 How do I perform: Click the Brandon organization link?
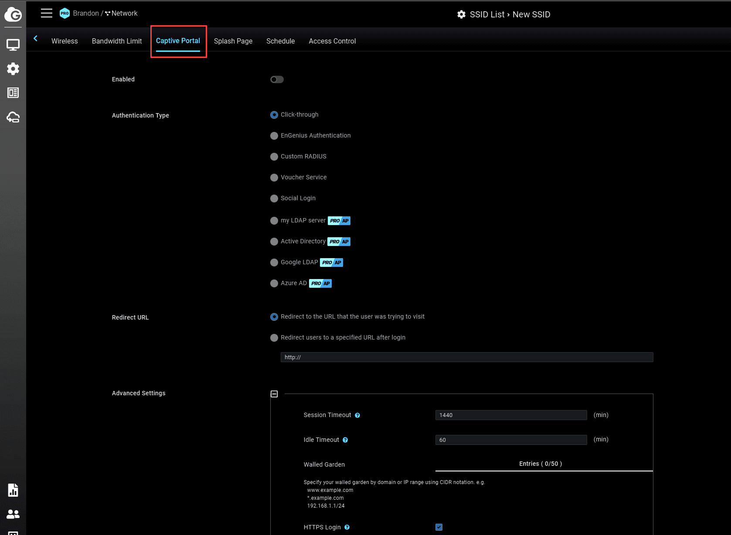tap(86, 13)
